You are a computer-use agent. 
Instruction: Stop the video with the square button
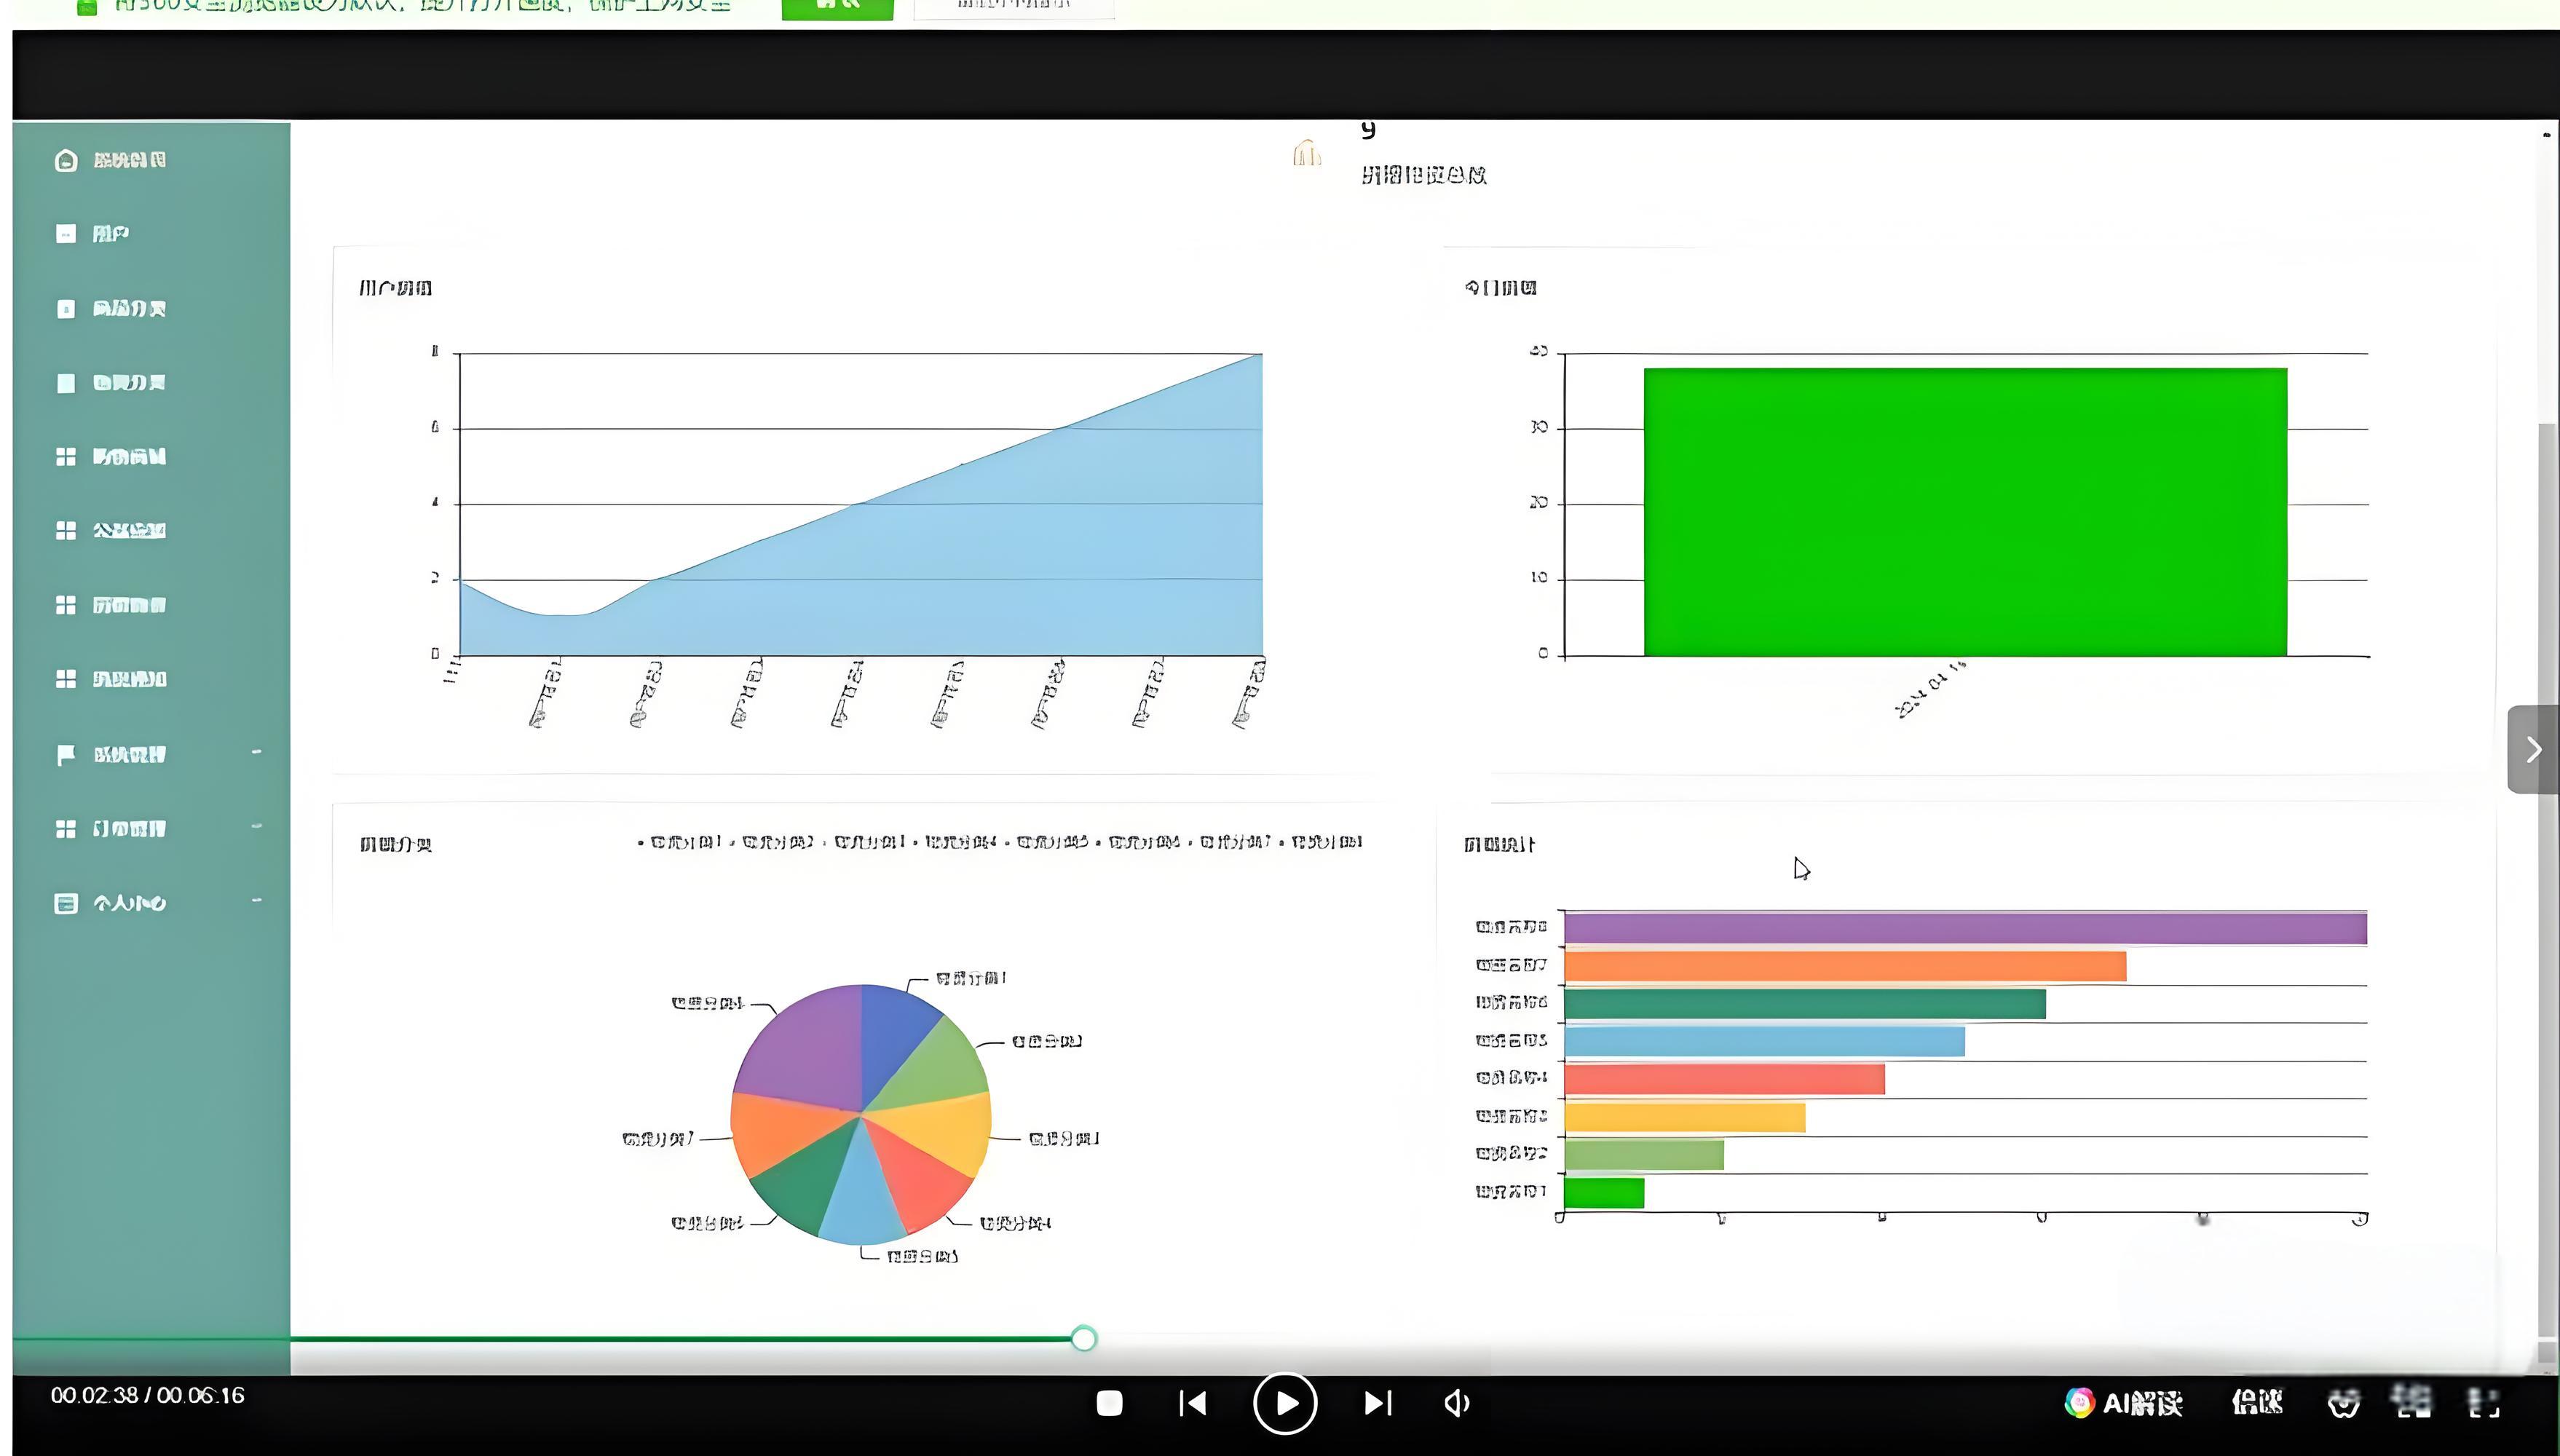[x=1109, y=1403]
